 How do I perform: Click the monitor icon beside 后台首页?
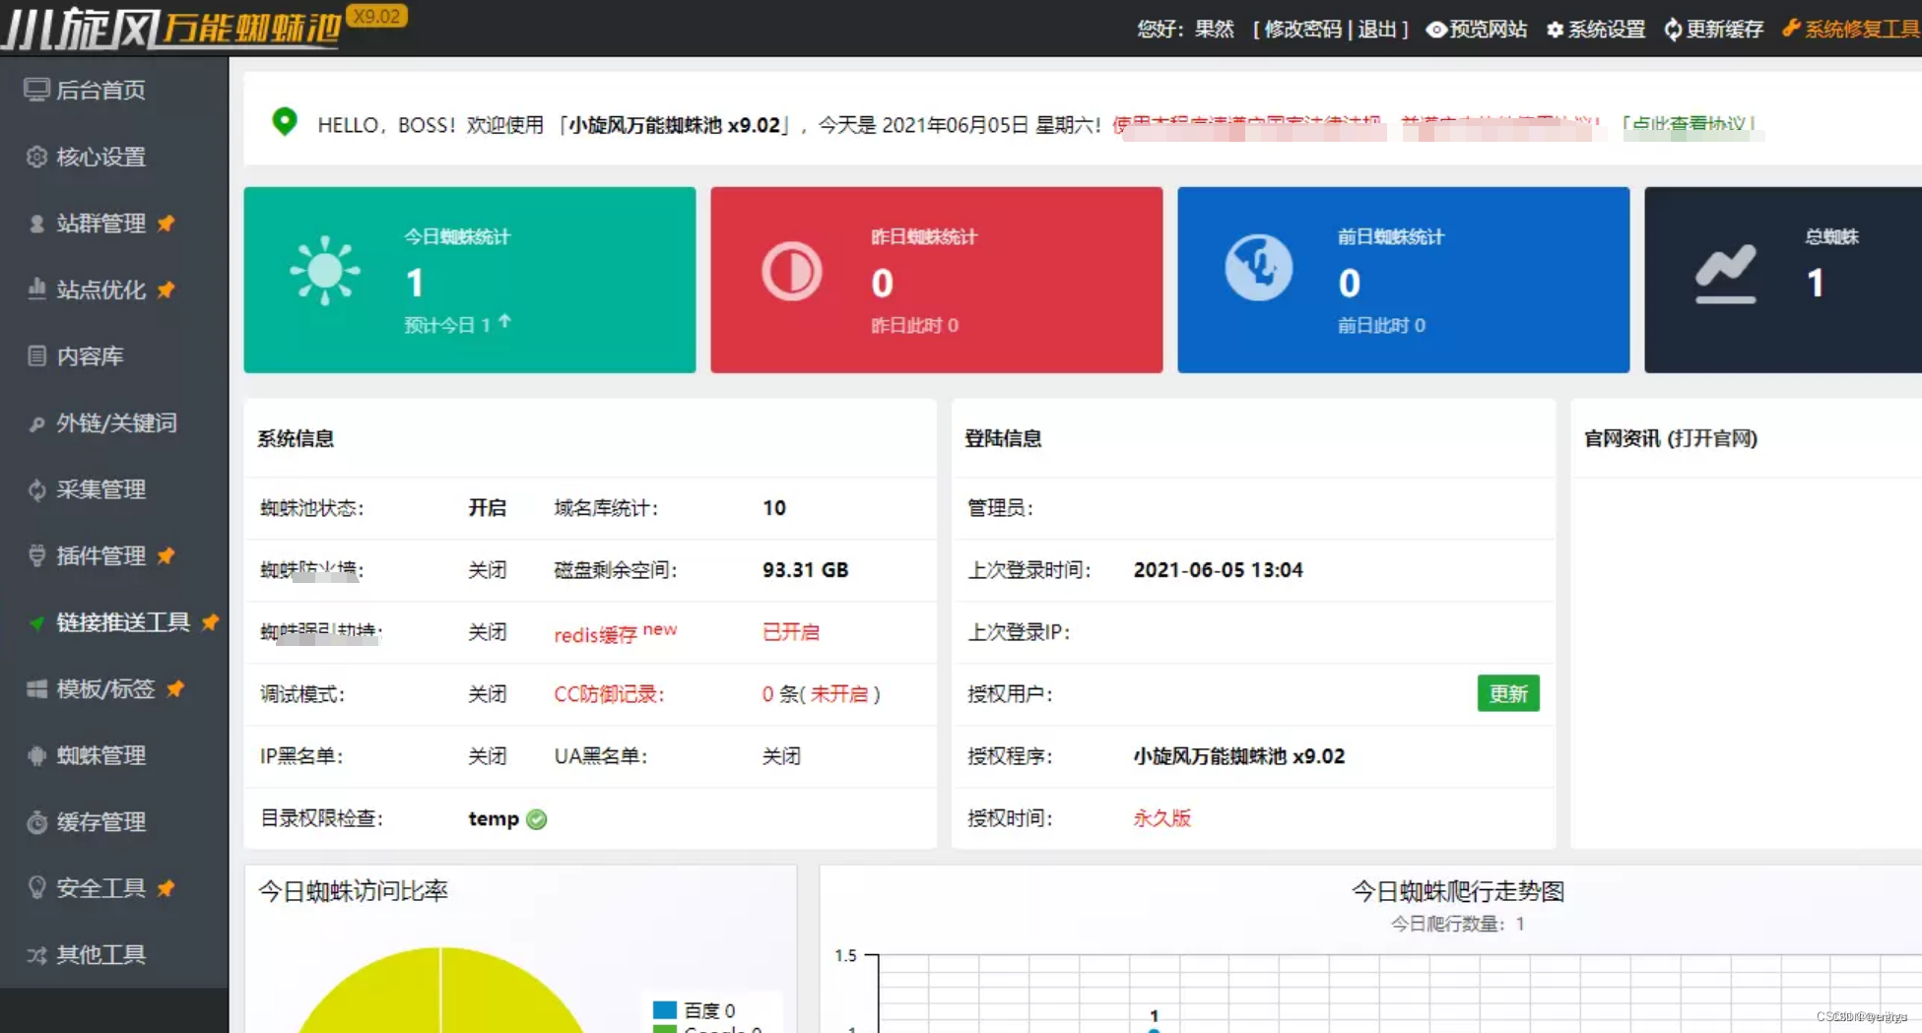(x=36, y=90)
